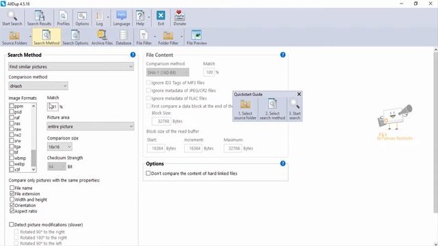438x246 pixels.
Task: Open the Options toolbar icon
Action: click(x=82, y=18)
